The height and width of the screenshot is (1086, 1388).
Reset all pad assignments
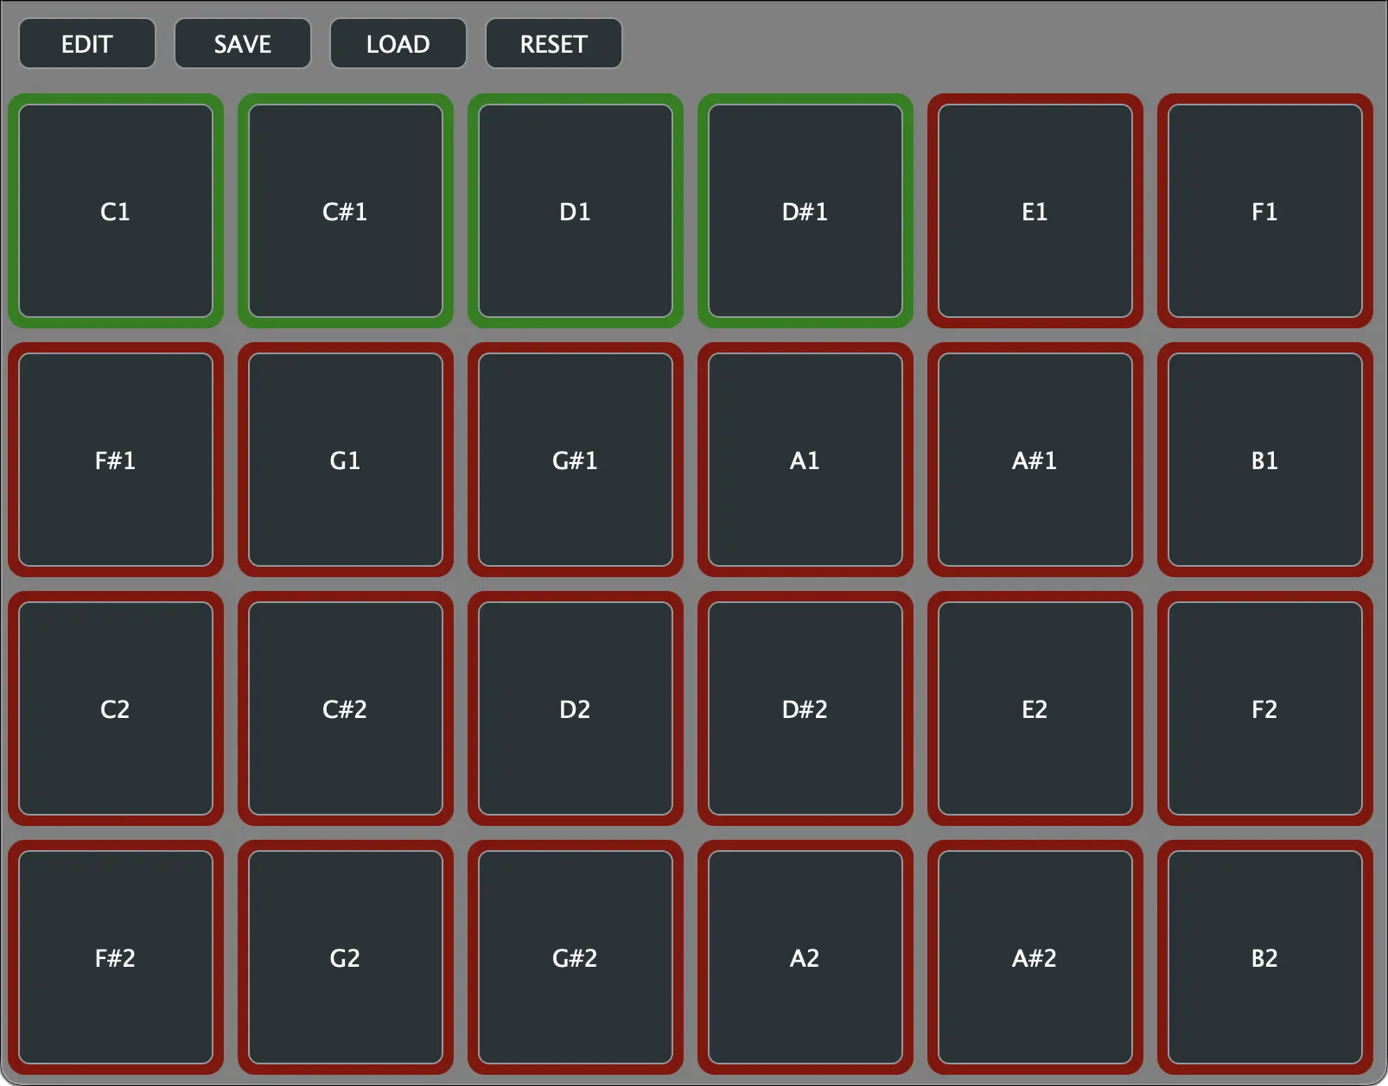(553, 43)
